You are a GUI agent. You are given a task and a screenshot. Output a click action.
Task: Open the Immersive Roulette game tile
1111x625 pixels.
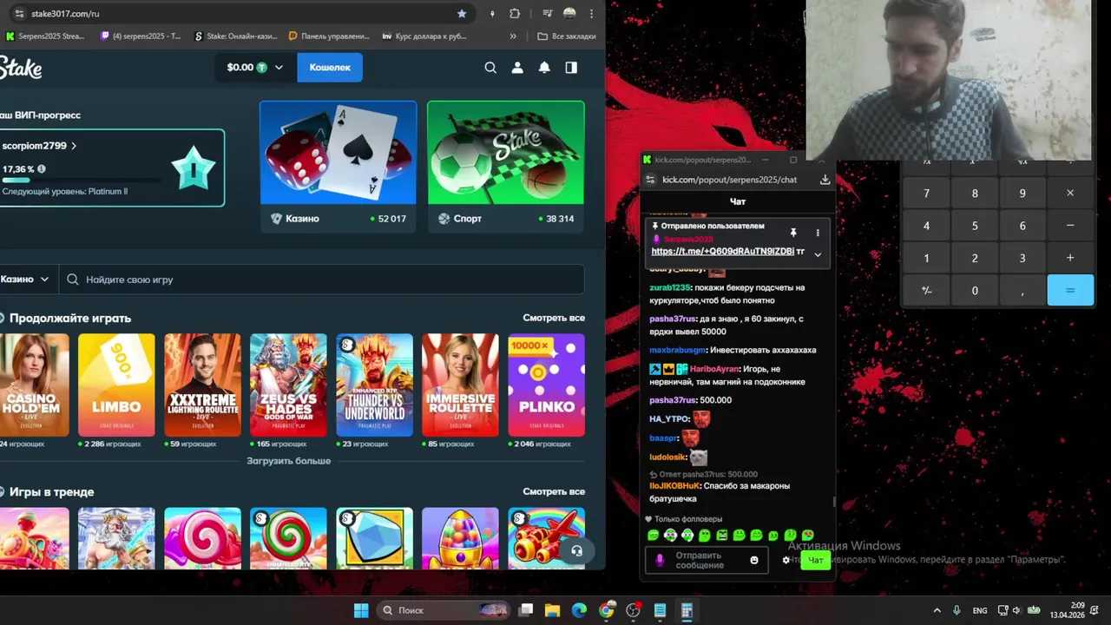pos(460,385)
